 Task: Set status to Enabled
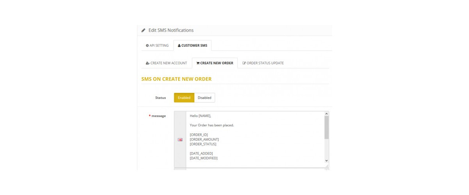tap(184, 97)
